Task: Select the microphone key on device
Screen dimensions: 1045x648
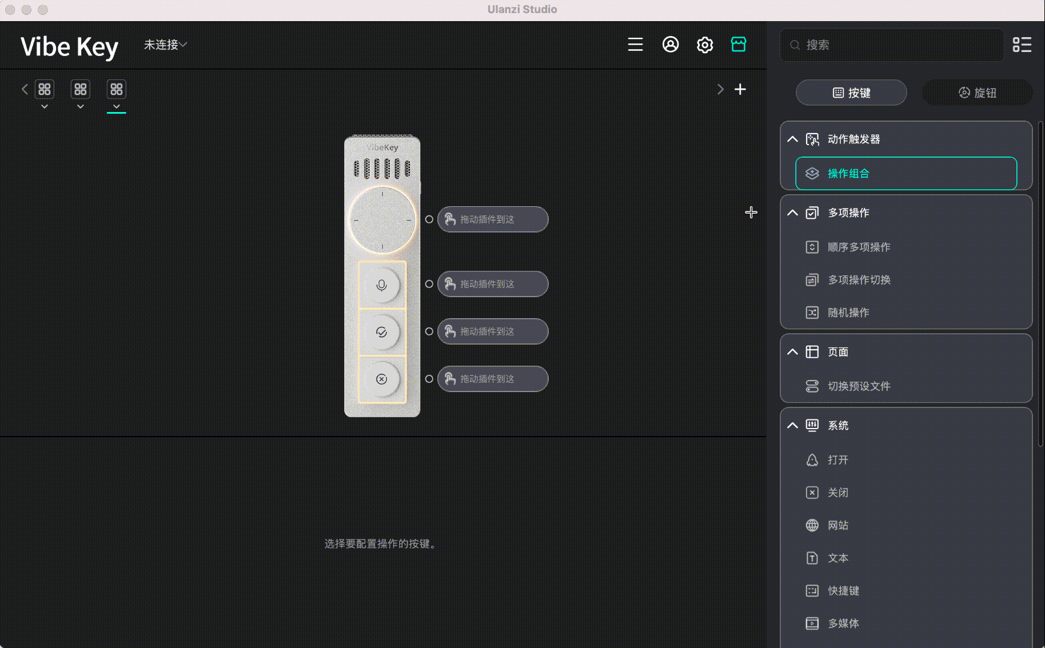Action: (x=382, y=285)
